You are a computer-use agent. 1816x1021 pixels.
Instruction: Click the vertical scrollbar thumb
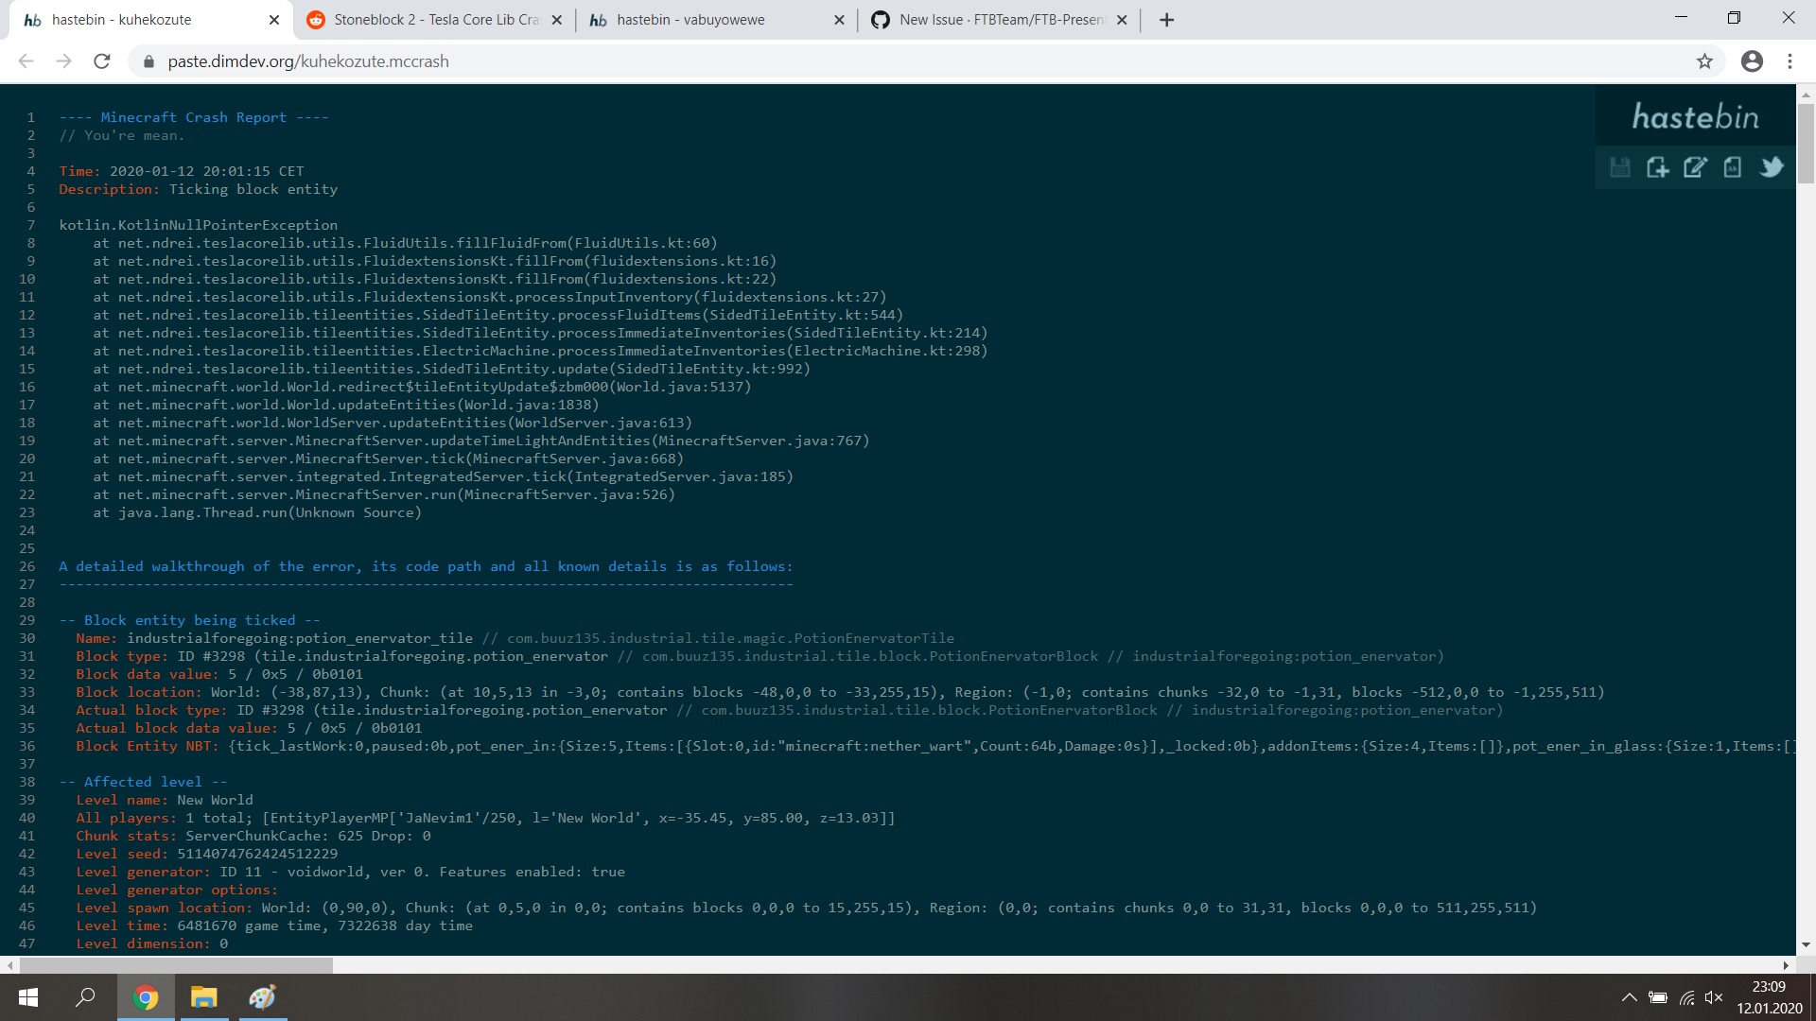click(1806, 143)
